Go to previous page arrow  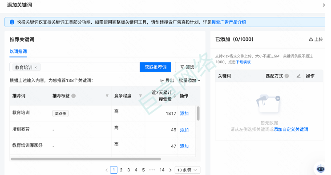106,170
